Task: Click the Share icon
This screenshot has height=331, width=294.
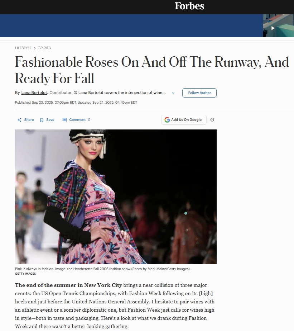Action: tap(19, 120)
